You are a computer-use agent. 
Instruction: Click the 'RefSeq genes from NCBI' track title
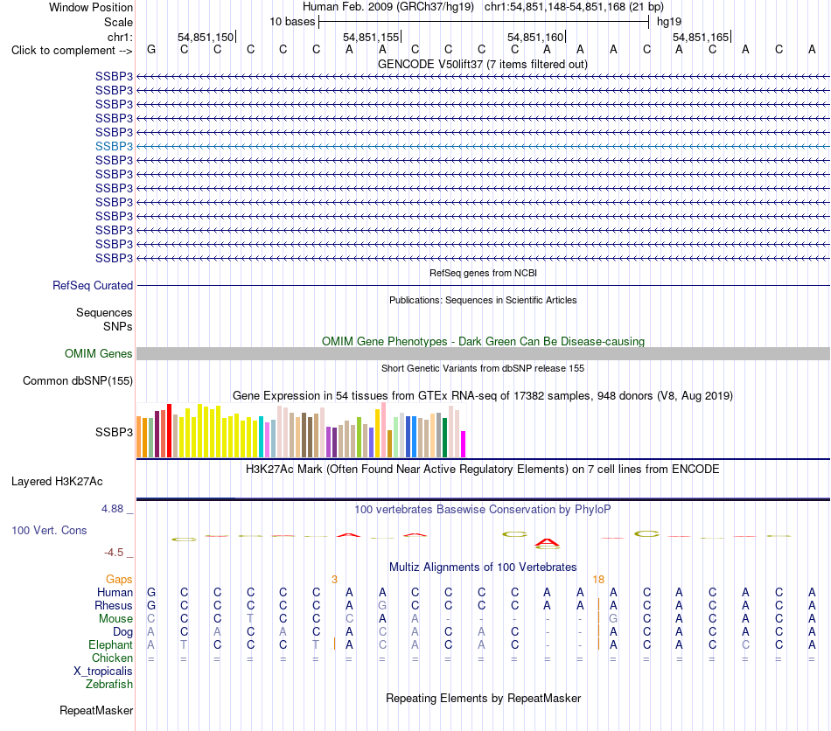tap(483, 274)
